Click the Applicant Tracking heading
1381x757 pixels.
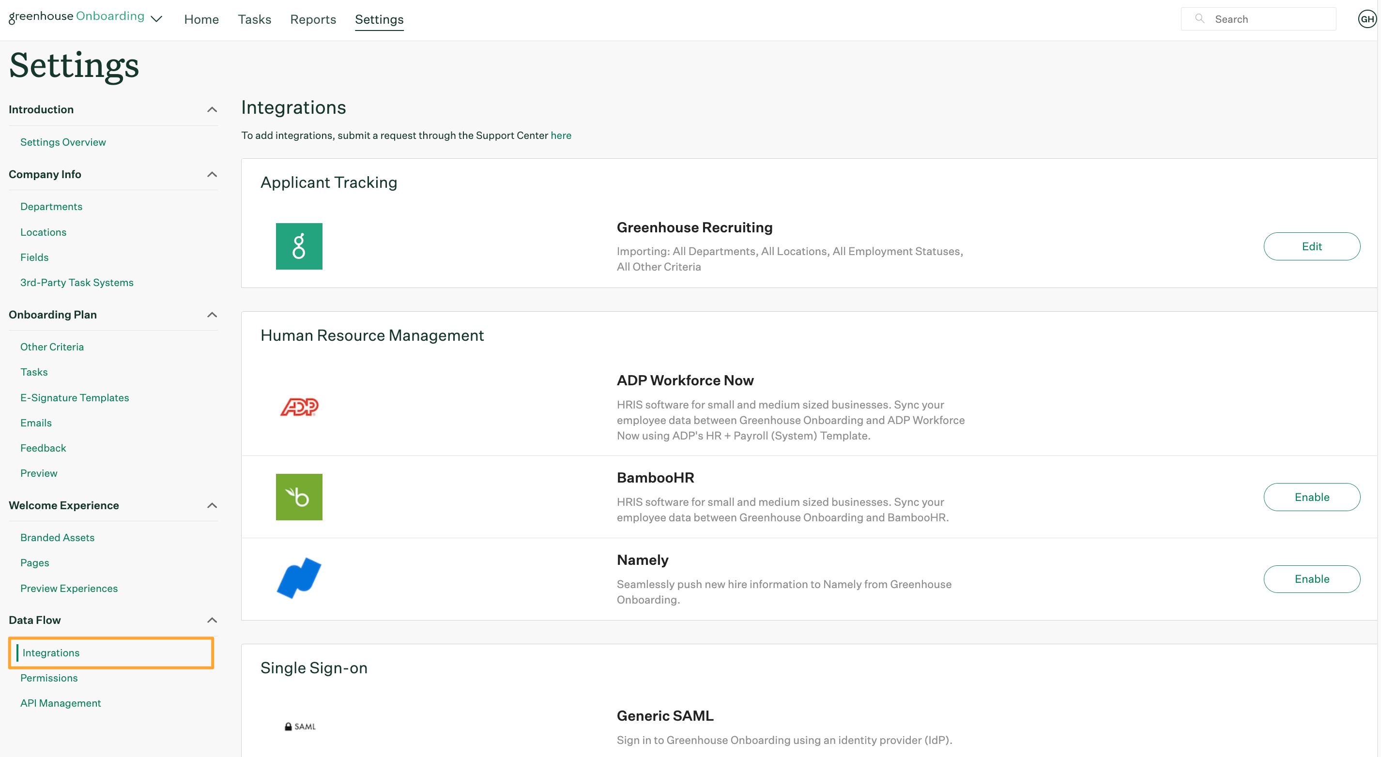point(329,182)
